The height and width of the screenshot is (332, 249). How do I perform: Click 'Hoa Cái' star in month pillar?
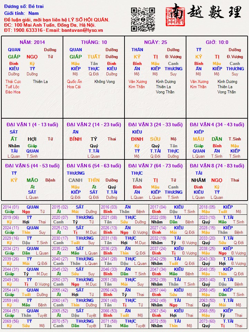[x=74, y=86]
